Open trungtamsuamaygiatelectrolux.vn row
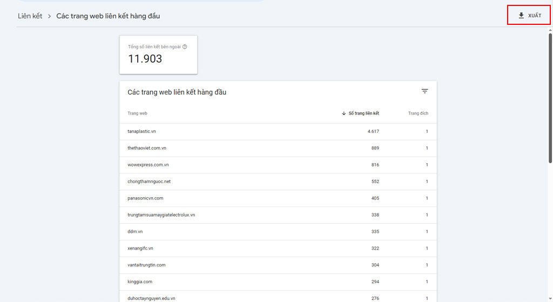The height and width of the screenshot is (302, 553). tap(278, 215)
